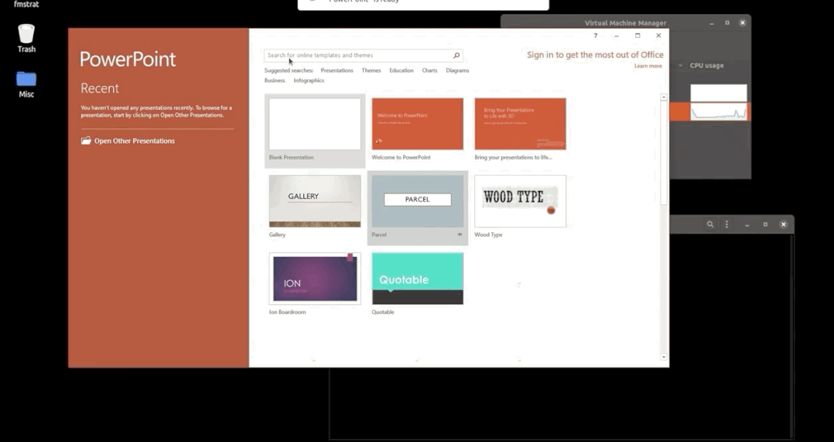The image size is (834, 442).
Task: Click the folder icon next to Open Other Presentations
Action: pyautogui.click(x=86, y=140)
